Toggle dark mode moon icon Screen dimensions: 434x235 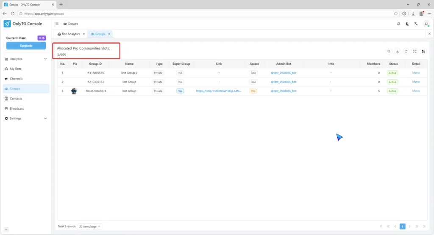point(407,24)
